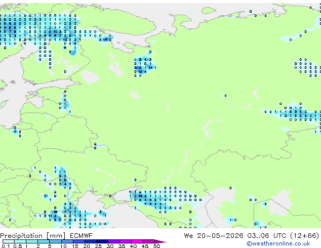The width and height of the screenshot is (321, 248).
Task: Click the weatheronline.co.uk copyright link
Action: pos(278,243)
